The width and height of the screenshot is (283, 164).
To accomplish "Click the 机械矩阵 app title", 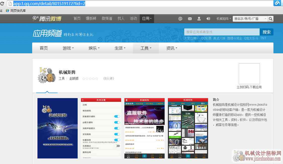I will pos(67,72).
